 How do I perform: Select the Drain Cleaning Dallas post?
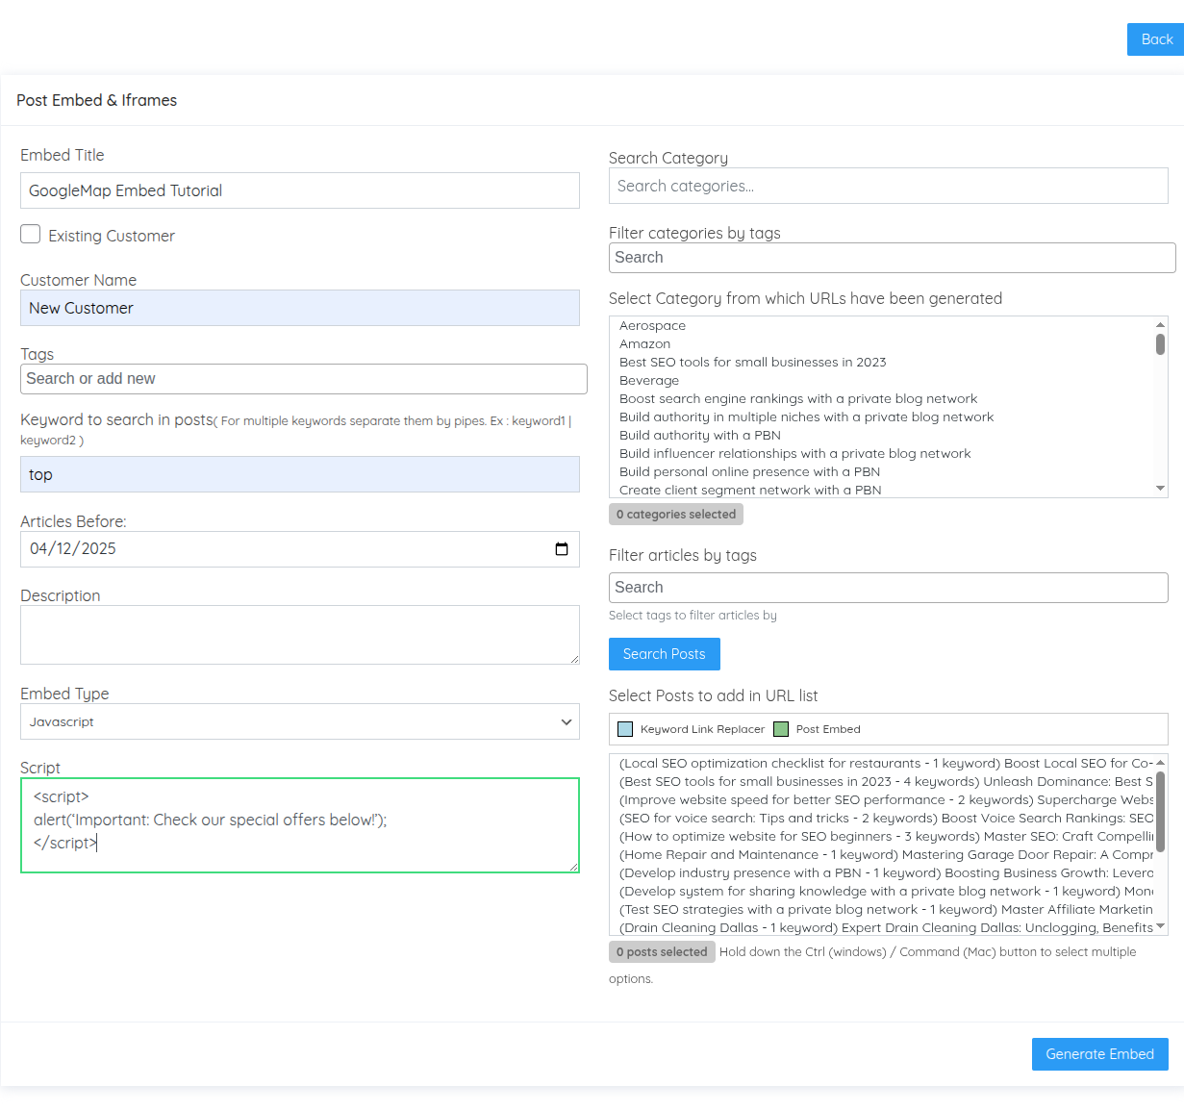885,928
